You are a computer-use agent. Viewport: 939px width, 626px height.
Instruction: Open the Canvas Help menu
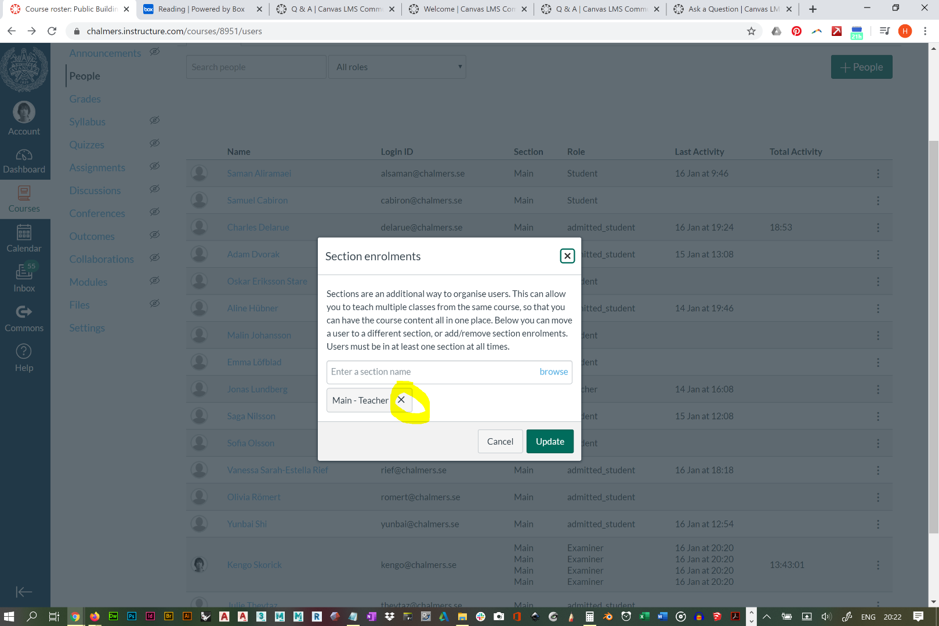pos(24,358)
